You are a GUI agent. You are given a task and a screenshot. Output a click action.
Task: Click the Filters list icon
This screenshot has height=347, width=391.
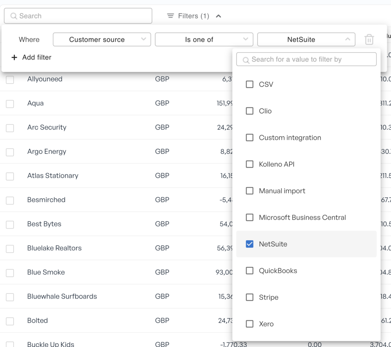point(170,16)
